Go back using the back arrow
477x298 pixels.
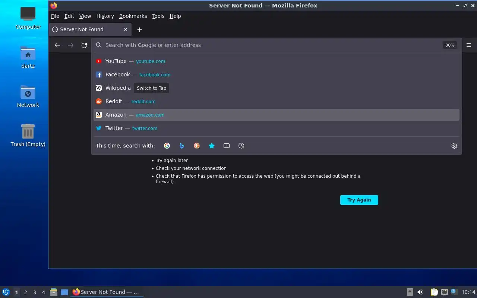pos(57,45)
